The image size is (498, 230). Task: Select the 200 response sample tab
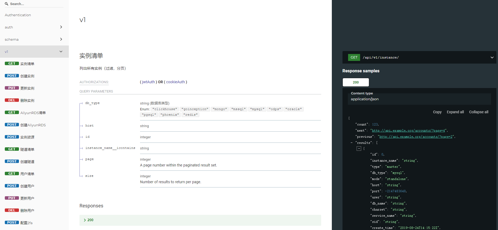pyautogui.click(x=356, y=82)
